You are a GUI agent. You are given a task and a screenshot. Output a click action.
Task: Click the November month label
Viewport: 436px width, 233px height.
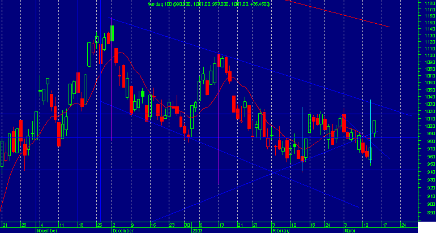pos(47,231)
